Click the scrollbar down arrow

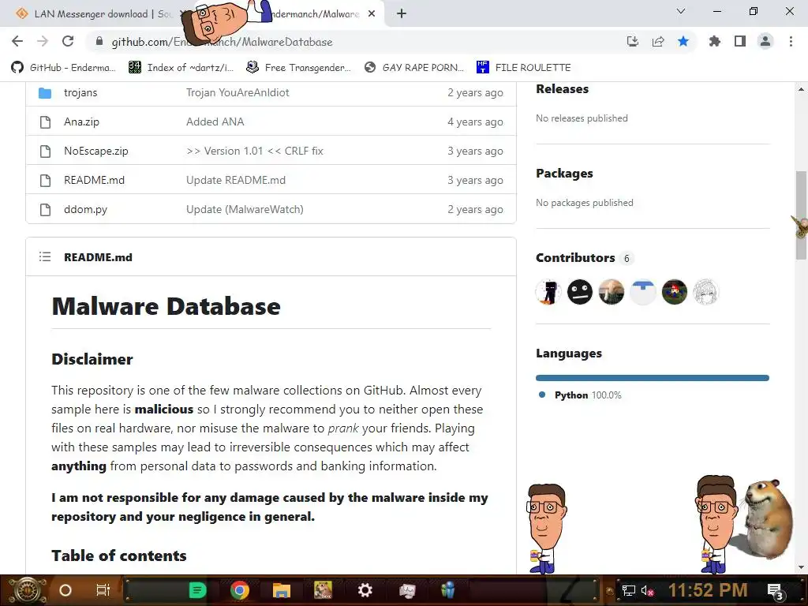(801, 567)
